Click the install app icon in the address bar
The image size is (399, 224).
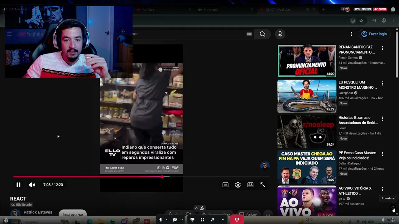(353, 21)
